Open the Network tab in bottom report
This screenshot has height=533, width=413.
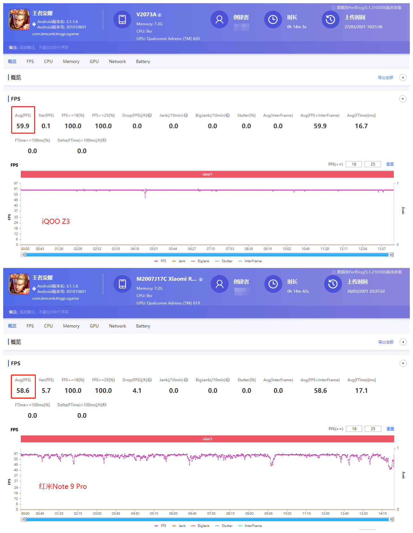pos(118,326)
